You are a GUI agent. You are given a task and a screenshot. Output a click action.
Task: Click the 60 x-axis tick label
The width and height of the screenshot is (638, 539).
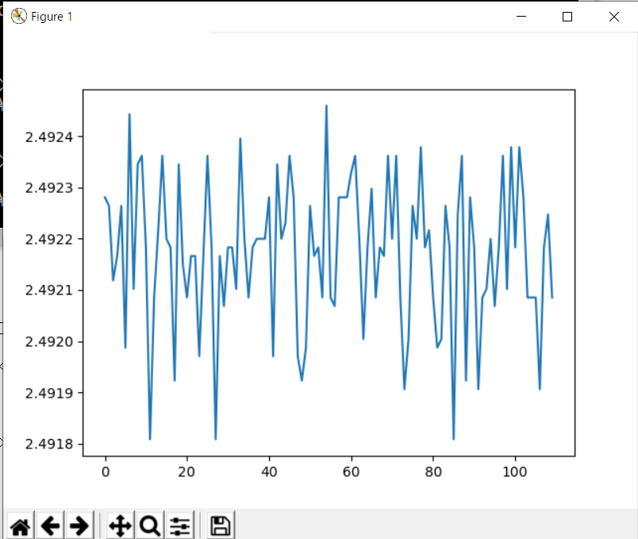[x=351, y=471]
